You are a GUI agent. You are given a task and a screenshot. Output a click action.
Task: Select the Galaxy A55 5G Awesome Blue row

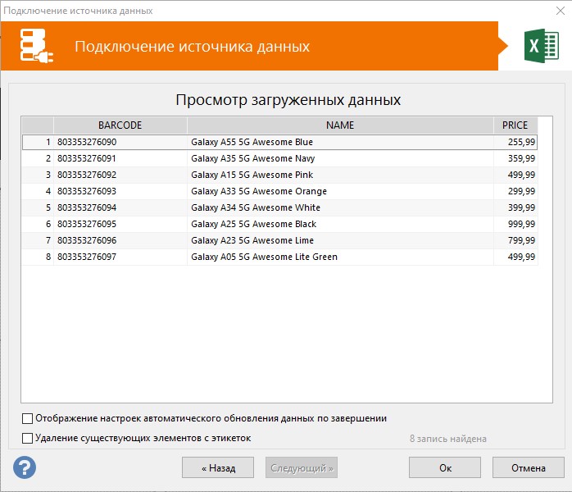tap(252, 142)
